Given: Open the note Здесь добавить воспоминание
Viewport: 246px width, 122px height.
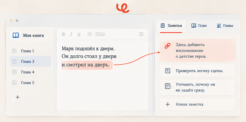Looking at the screenshot, I should point(198,50).
